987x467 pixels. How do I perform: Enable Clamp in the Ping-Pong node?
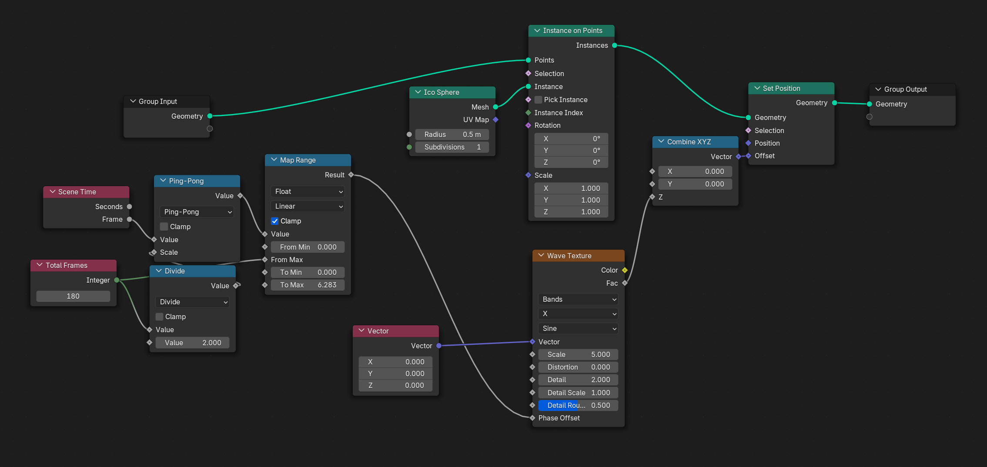(164, 227)
